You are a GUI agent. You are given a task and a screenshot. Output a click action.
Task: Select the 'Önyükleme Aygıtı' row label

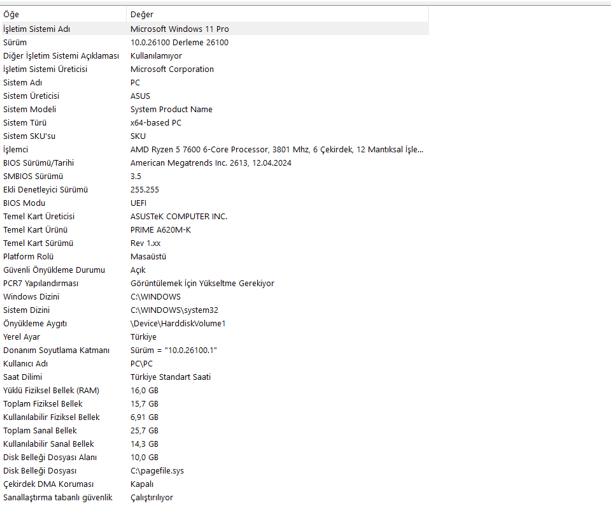(35, 323)
